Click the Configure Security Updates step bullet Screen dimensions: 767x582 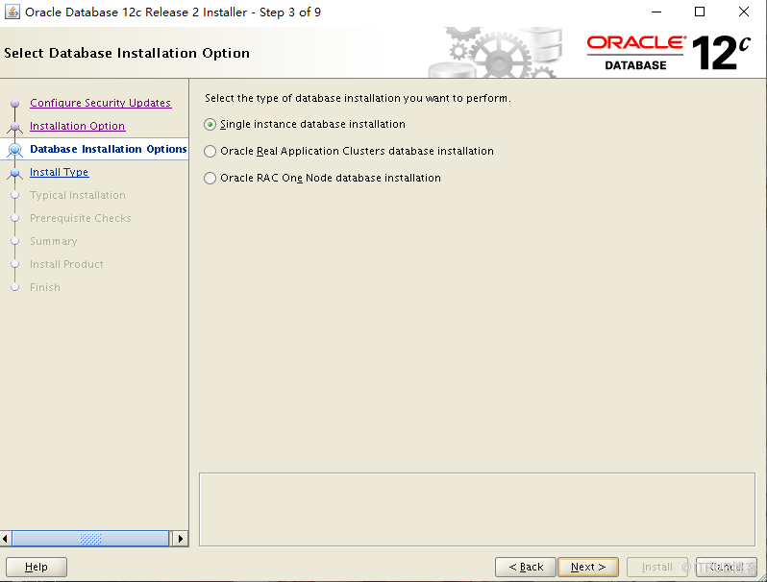(15, 103)
